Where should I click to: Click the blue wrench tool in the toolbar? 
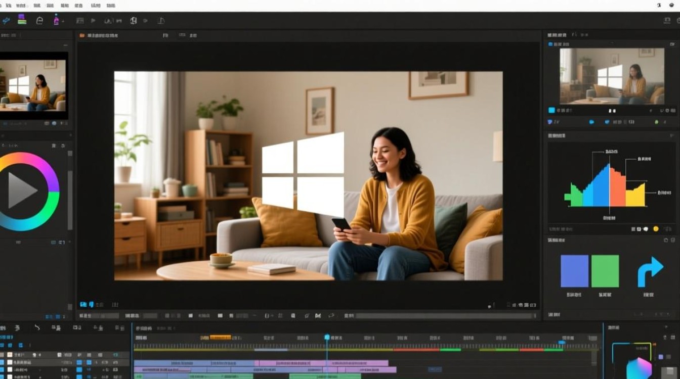click(x=6, y=21)
